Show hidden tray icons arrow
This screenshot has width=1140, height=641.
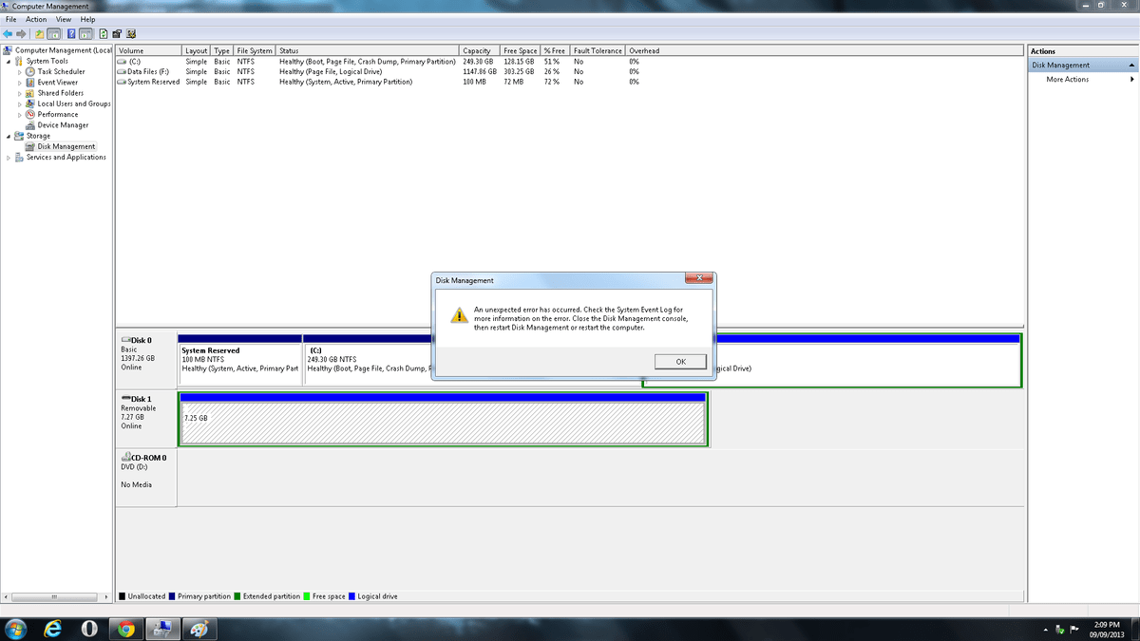point(1046,629)
